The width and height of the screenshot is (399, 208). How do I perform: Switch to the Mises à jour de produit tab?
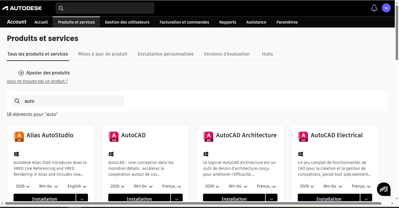[103, 54]
